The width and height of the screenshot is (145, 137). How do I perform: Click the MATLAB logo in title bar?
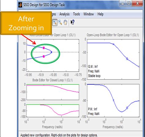click(20, 5)
